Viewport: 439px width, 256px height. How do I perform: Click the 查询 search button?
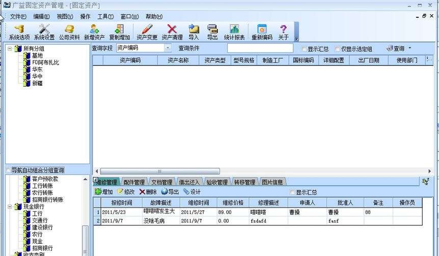(x=395, y=48)
